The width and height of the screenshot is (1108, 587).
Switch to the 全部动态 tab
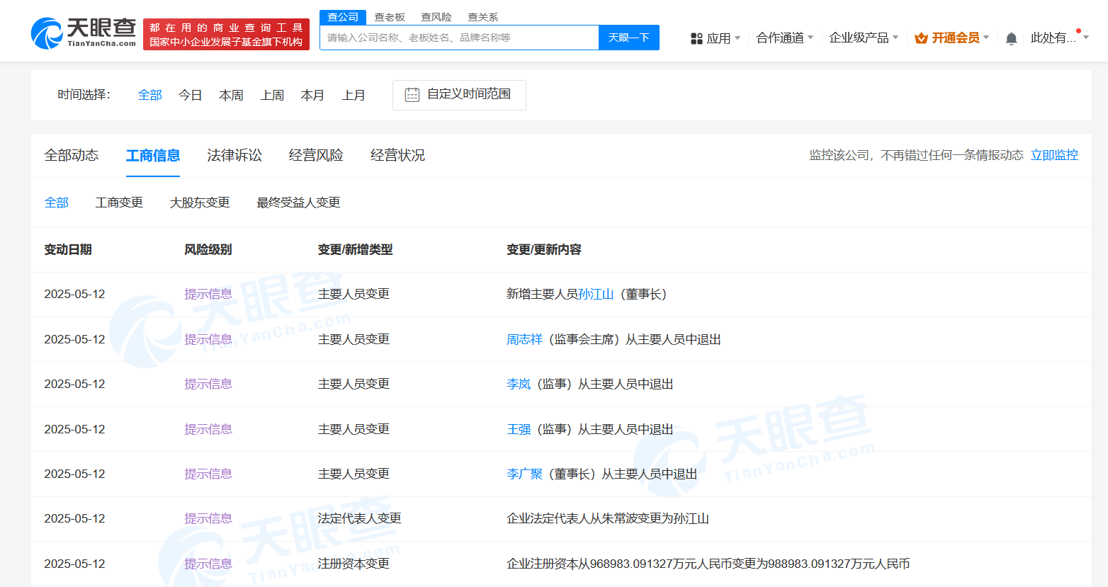(x=72, y=155)
